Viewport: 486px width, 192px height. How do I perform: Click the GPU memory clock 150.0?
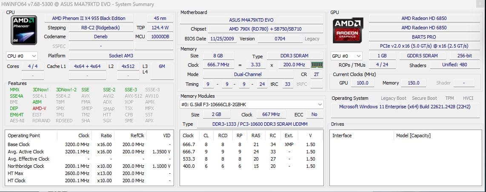tap(414, 83)
